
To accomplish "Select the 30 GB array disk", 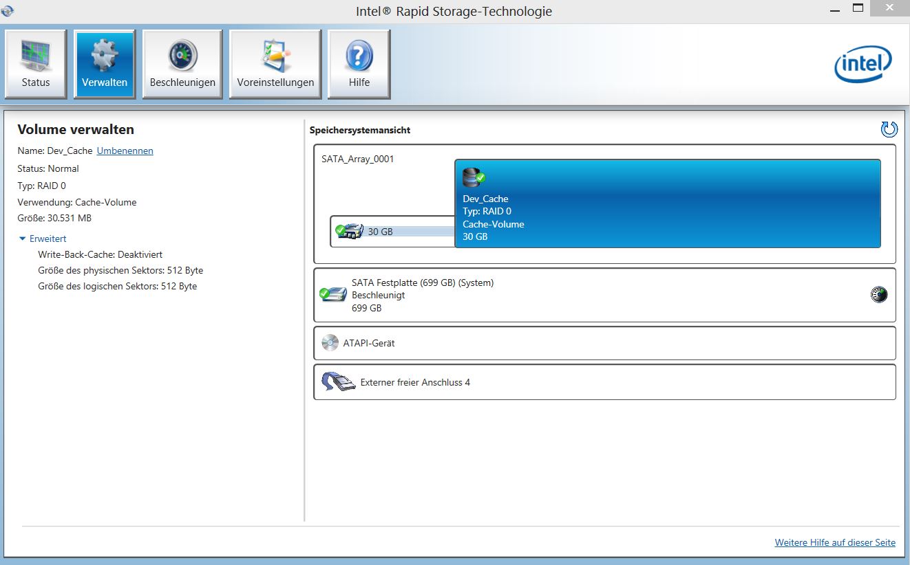I will tap(392, 232).
